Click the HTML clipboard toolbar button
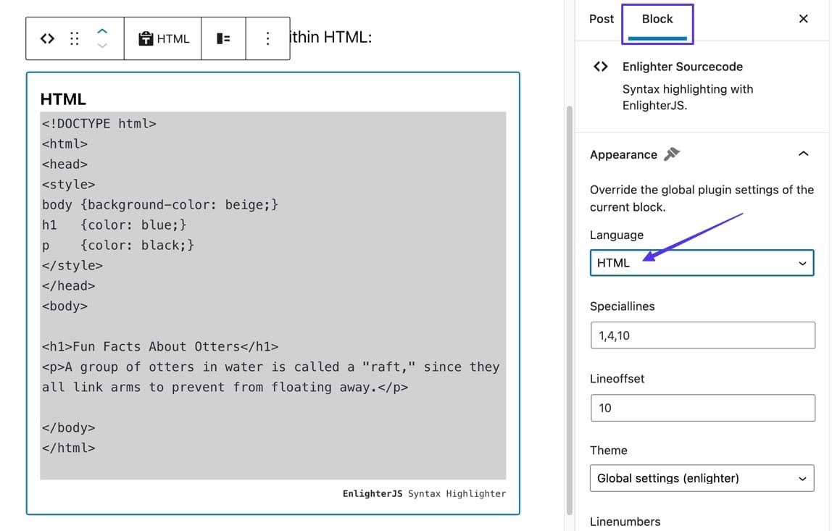The width and height of the screenshot is (832, 531). 164,39
